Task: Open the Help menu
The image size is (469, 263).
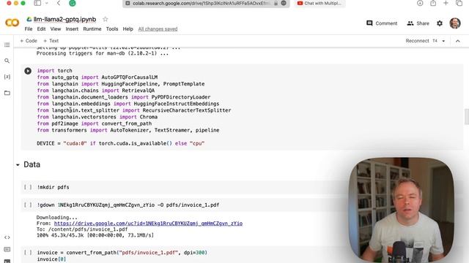Action: [x=128, y=29]
